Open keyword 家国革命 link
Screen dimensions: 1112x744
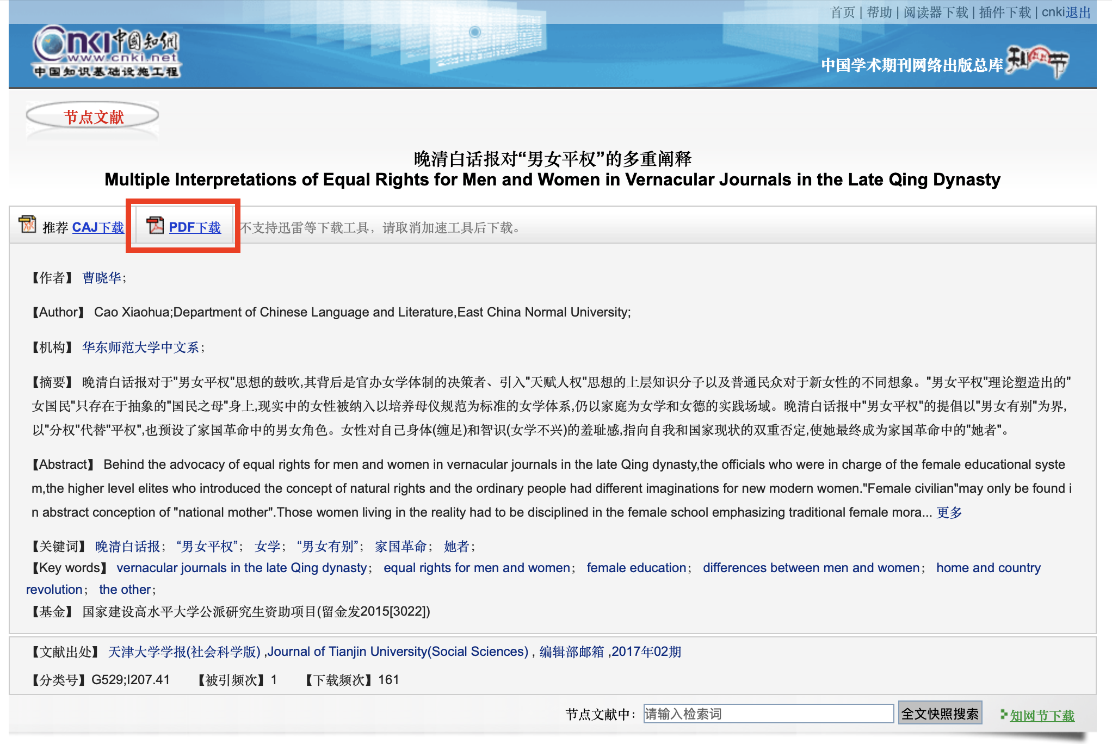(401, 547)
